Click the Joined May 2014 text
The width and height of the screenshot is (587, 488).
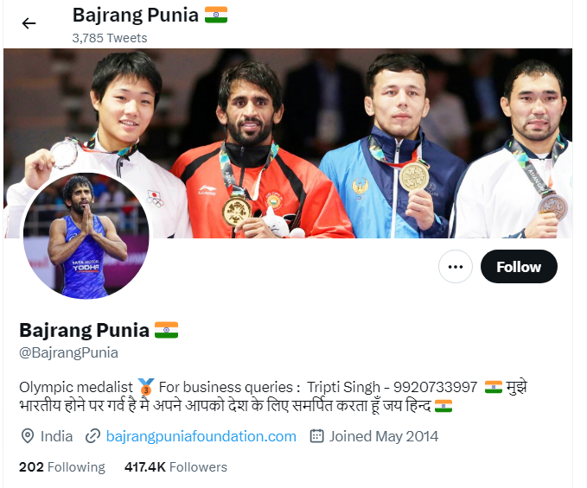(x=384, y=436)
